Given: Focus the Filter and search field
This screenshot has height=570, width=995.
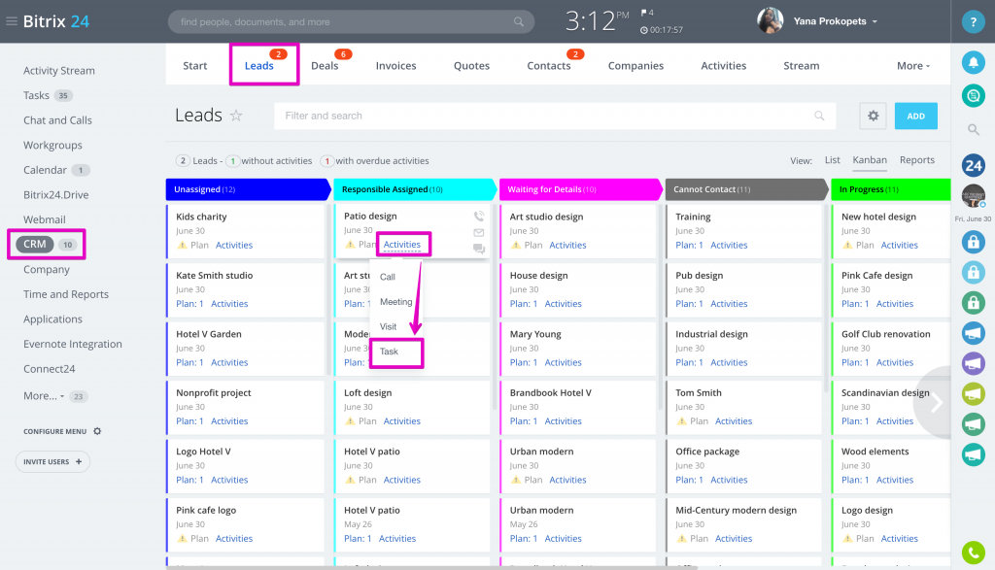Looking at the screenshot, I should (x=555, y=116).
